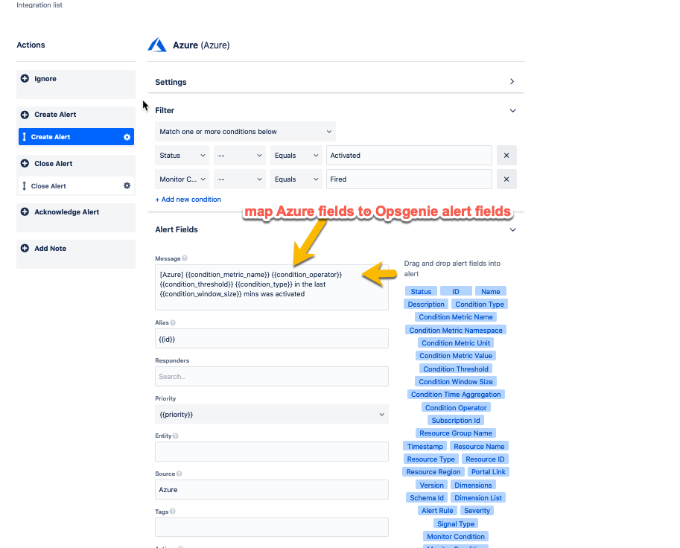Click the help icon next to the Source label
Image resolution: width=680 pixels, height=548 pixels.
(179, 474)
